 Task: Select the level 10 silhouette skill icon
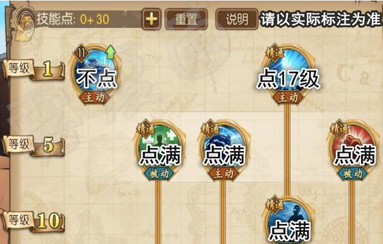pyautogui.click(x=288, y=222)
